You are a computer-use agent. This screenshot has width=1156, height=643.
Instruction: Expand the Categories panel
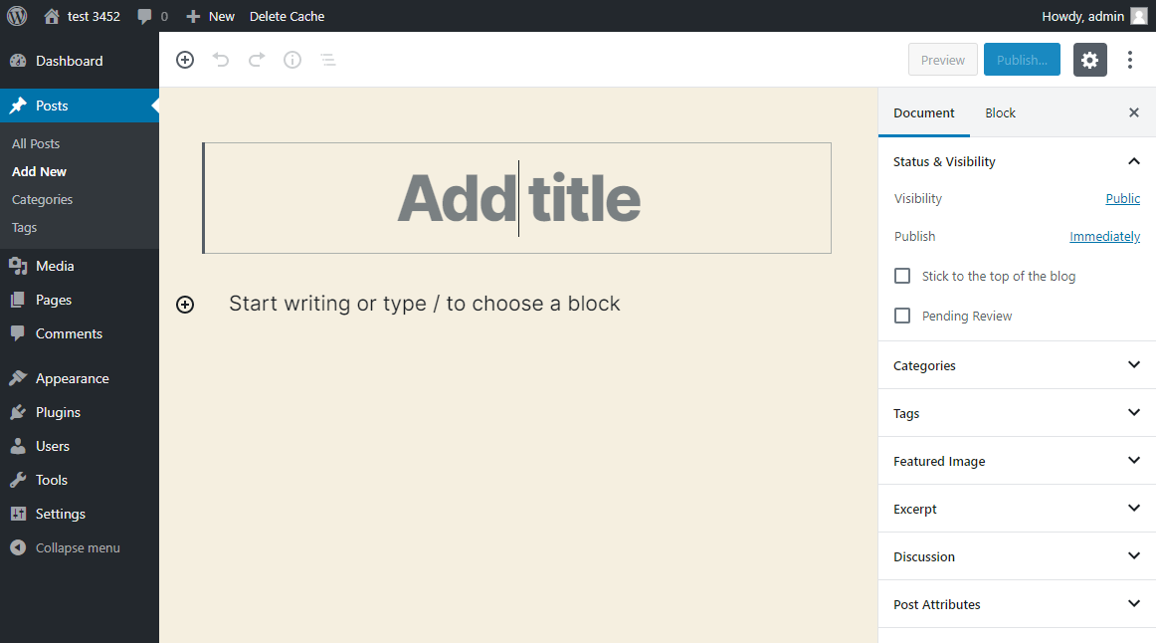[x=1016, y=365]
